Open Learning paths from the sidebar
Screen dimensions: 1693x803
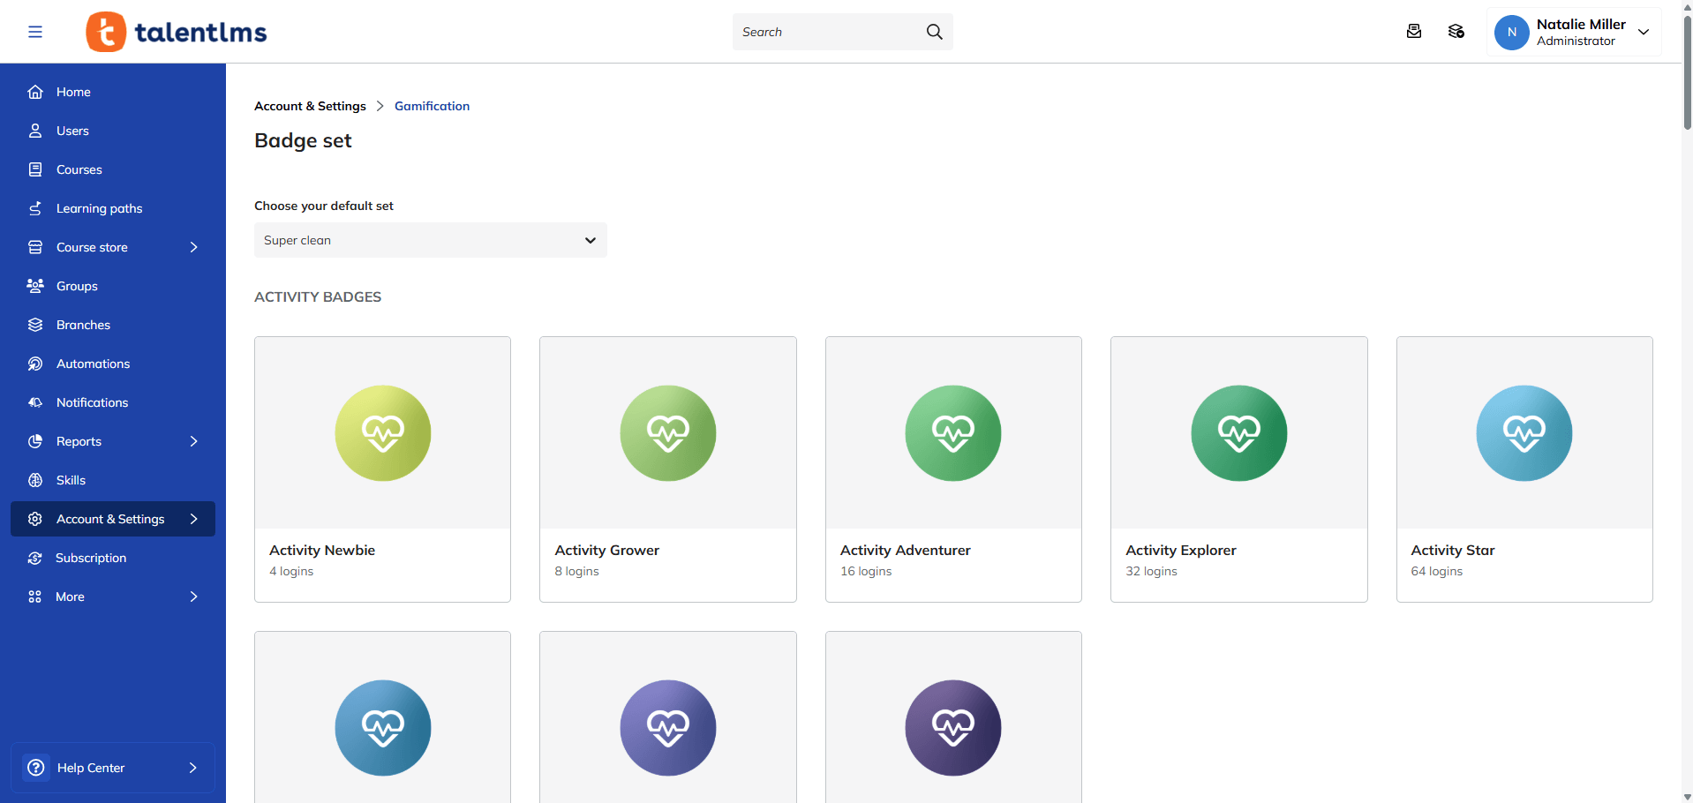[99, 208]
